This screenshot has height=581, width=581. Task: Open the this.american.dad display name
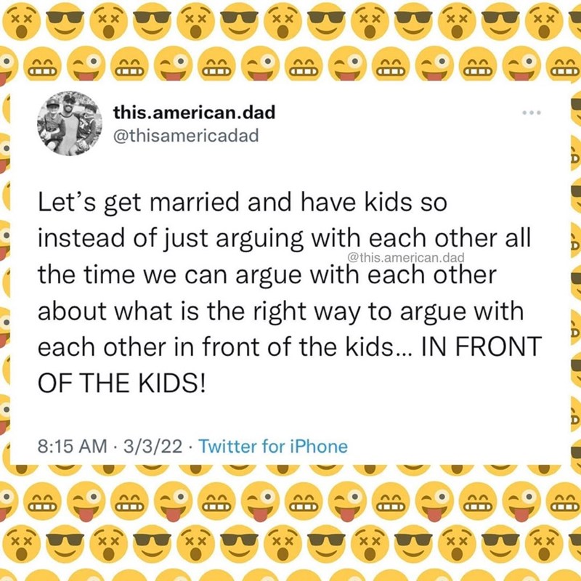point(193,112)
